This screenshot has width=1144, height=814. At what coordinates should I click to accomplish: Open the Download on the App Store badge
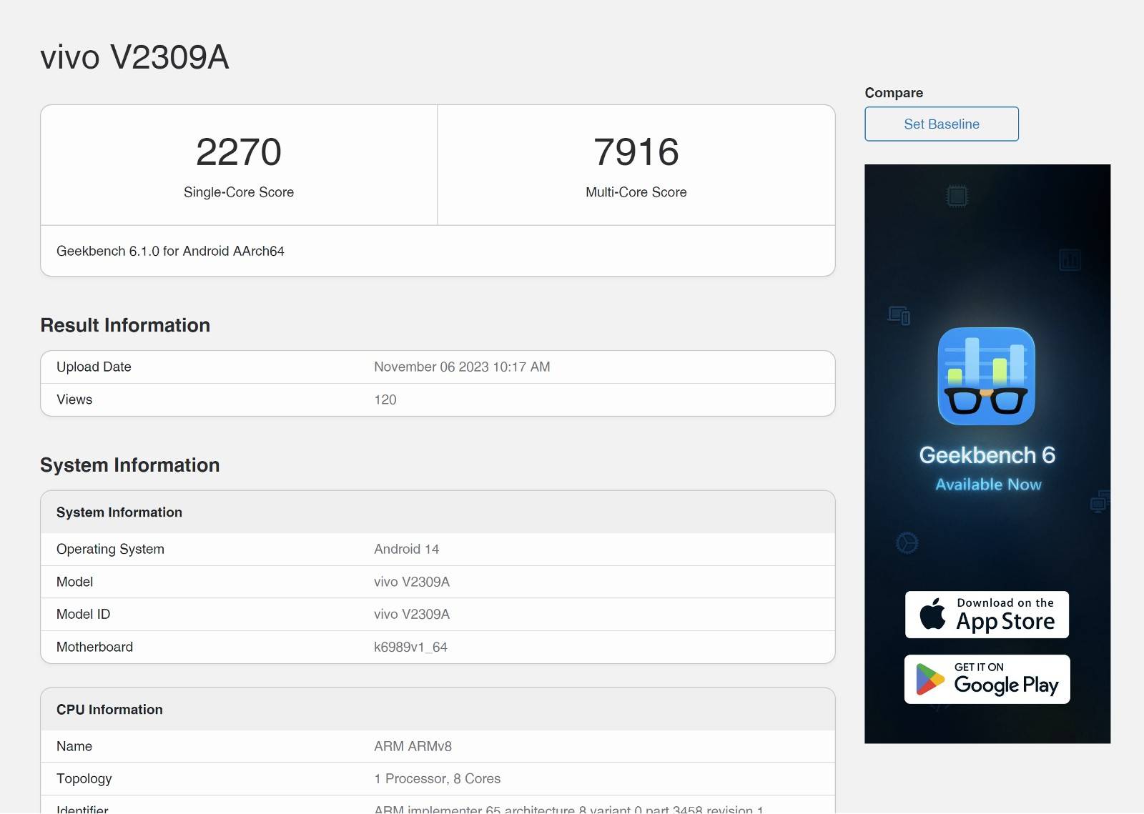(x=987, y=615)
